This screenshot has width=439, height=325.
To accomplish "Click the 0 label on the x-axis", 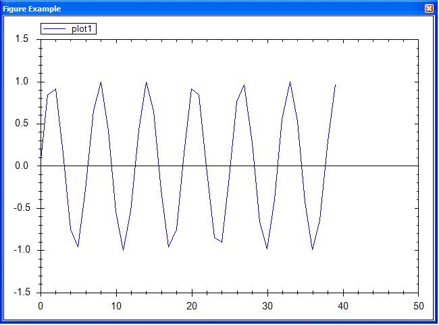I will pyautogui.click(x=41, y=306).
